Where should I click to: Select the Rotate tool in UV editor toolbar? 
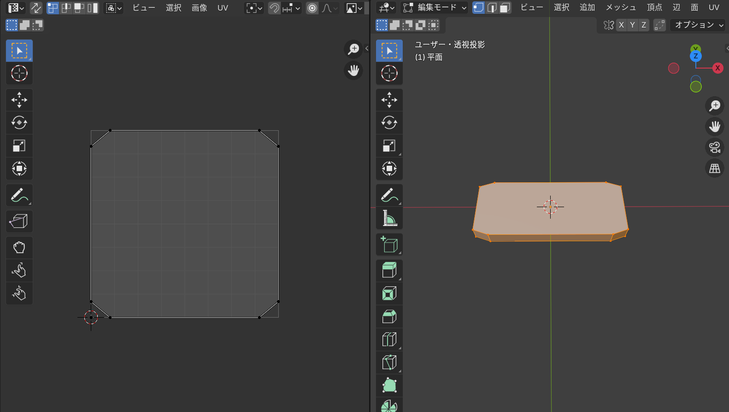(19, 122)
